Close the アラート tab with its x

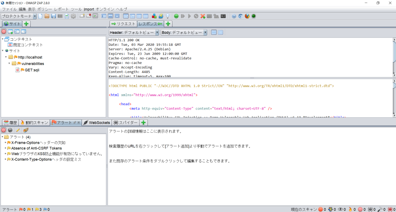tap(79, 122)
